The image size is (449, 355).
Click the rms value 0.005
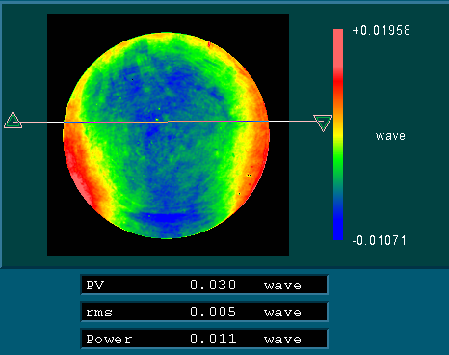tap(213, 312)
